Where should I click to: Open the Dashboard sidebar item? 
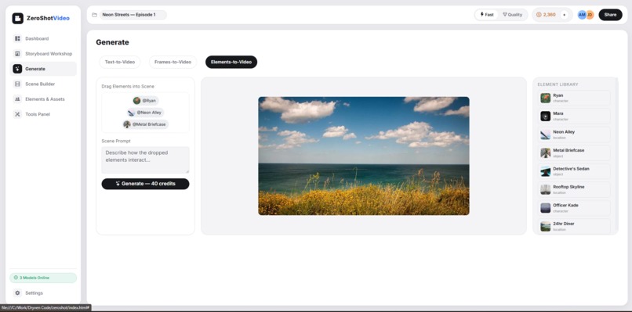pyautogui.click(x=43, y=38)
